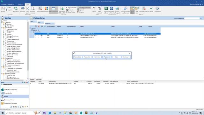
Task: Click the Suprimir ribbon option
Action: pyautogui.click(x=9, y=10)
